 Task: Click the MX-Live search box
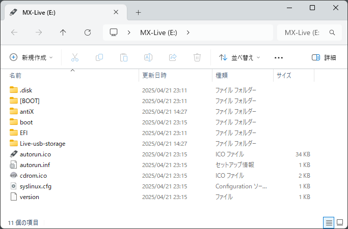click(x=306, y=32)
